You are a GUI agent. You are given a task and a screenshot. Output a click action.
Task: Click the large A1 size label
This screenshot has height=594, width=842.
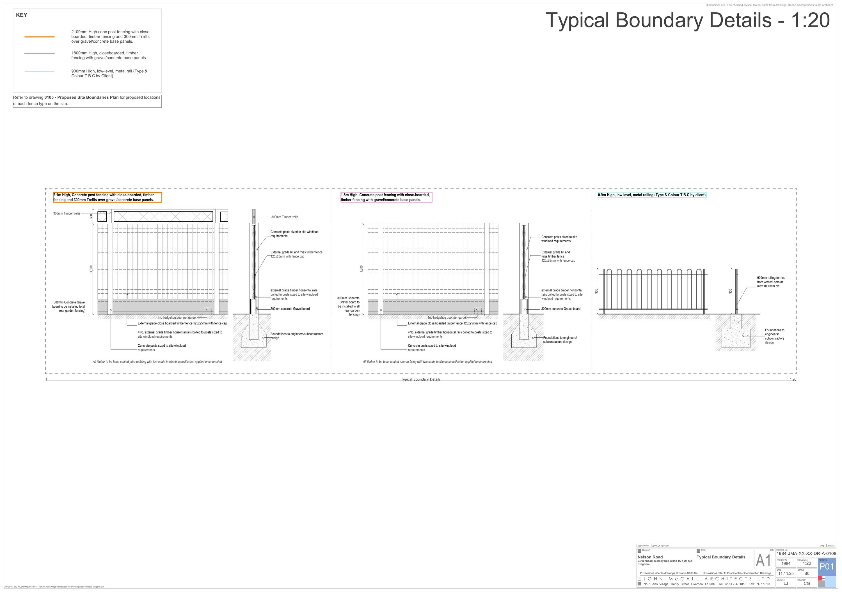[763, 561]
